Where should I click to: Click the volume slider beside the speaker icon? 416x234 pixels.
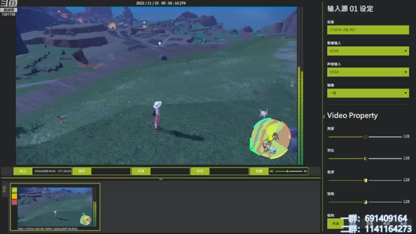click(289, 171)
